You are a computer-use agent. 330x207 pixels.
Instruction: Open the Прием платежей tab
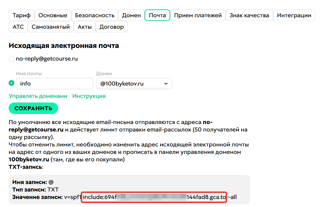(x=198, y=15)
